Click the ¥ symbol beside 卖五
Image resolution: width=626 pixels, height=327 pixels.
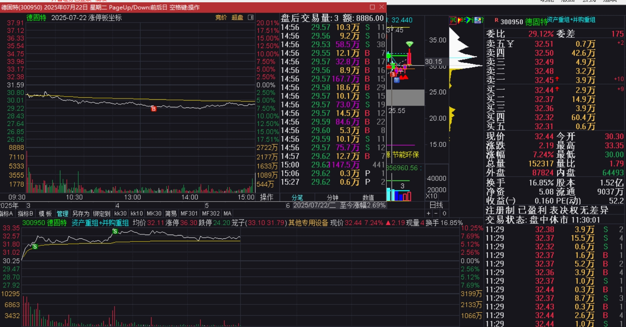pos(510,44)
